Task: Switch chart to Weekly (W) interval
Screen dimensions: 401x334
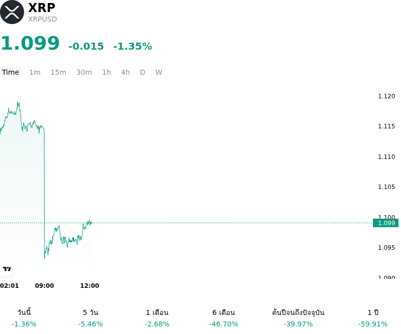Action: 159,72
